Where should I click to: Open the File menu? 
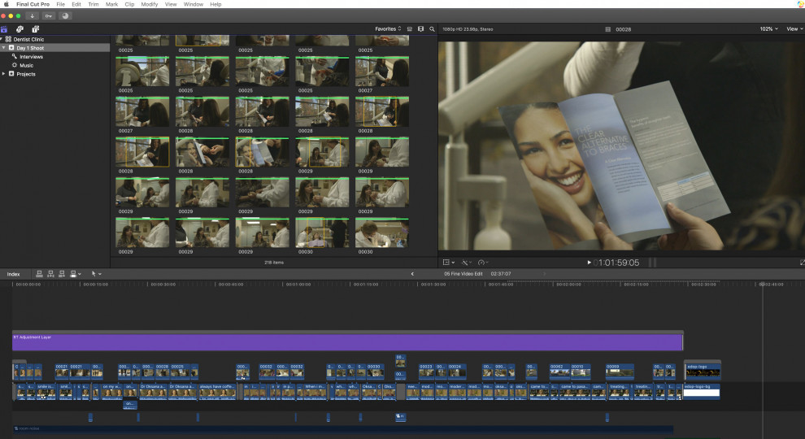61,4
